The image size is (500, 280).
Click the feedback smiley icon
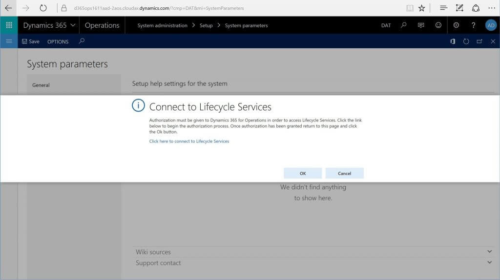pos(438,25)
